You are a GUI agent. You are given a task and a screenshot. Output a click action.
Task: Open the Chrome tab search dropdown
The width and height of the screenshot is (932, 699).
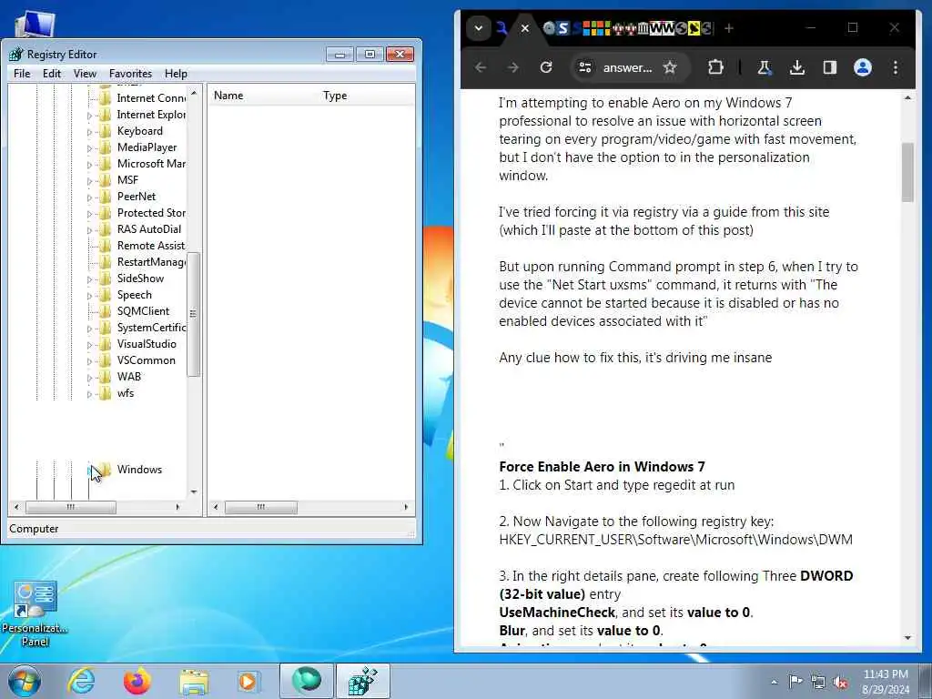coord(479,28)
